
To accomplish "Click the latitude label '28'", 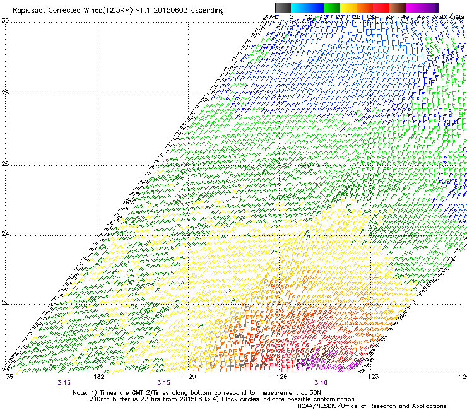I will pos(5,93).
